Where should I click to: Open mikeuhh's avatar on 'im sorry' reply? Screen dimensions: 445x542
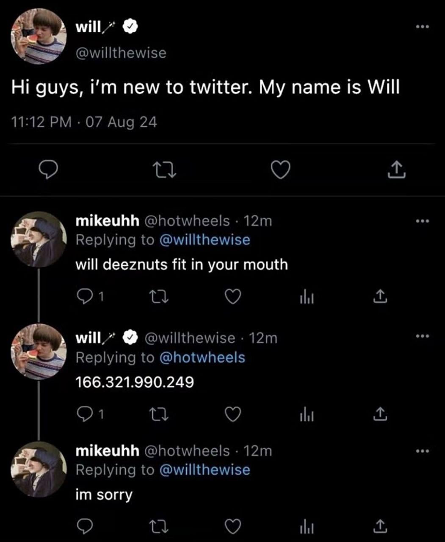(x=39, y=470)
